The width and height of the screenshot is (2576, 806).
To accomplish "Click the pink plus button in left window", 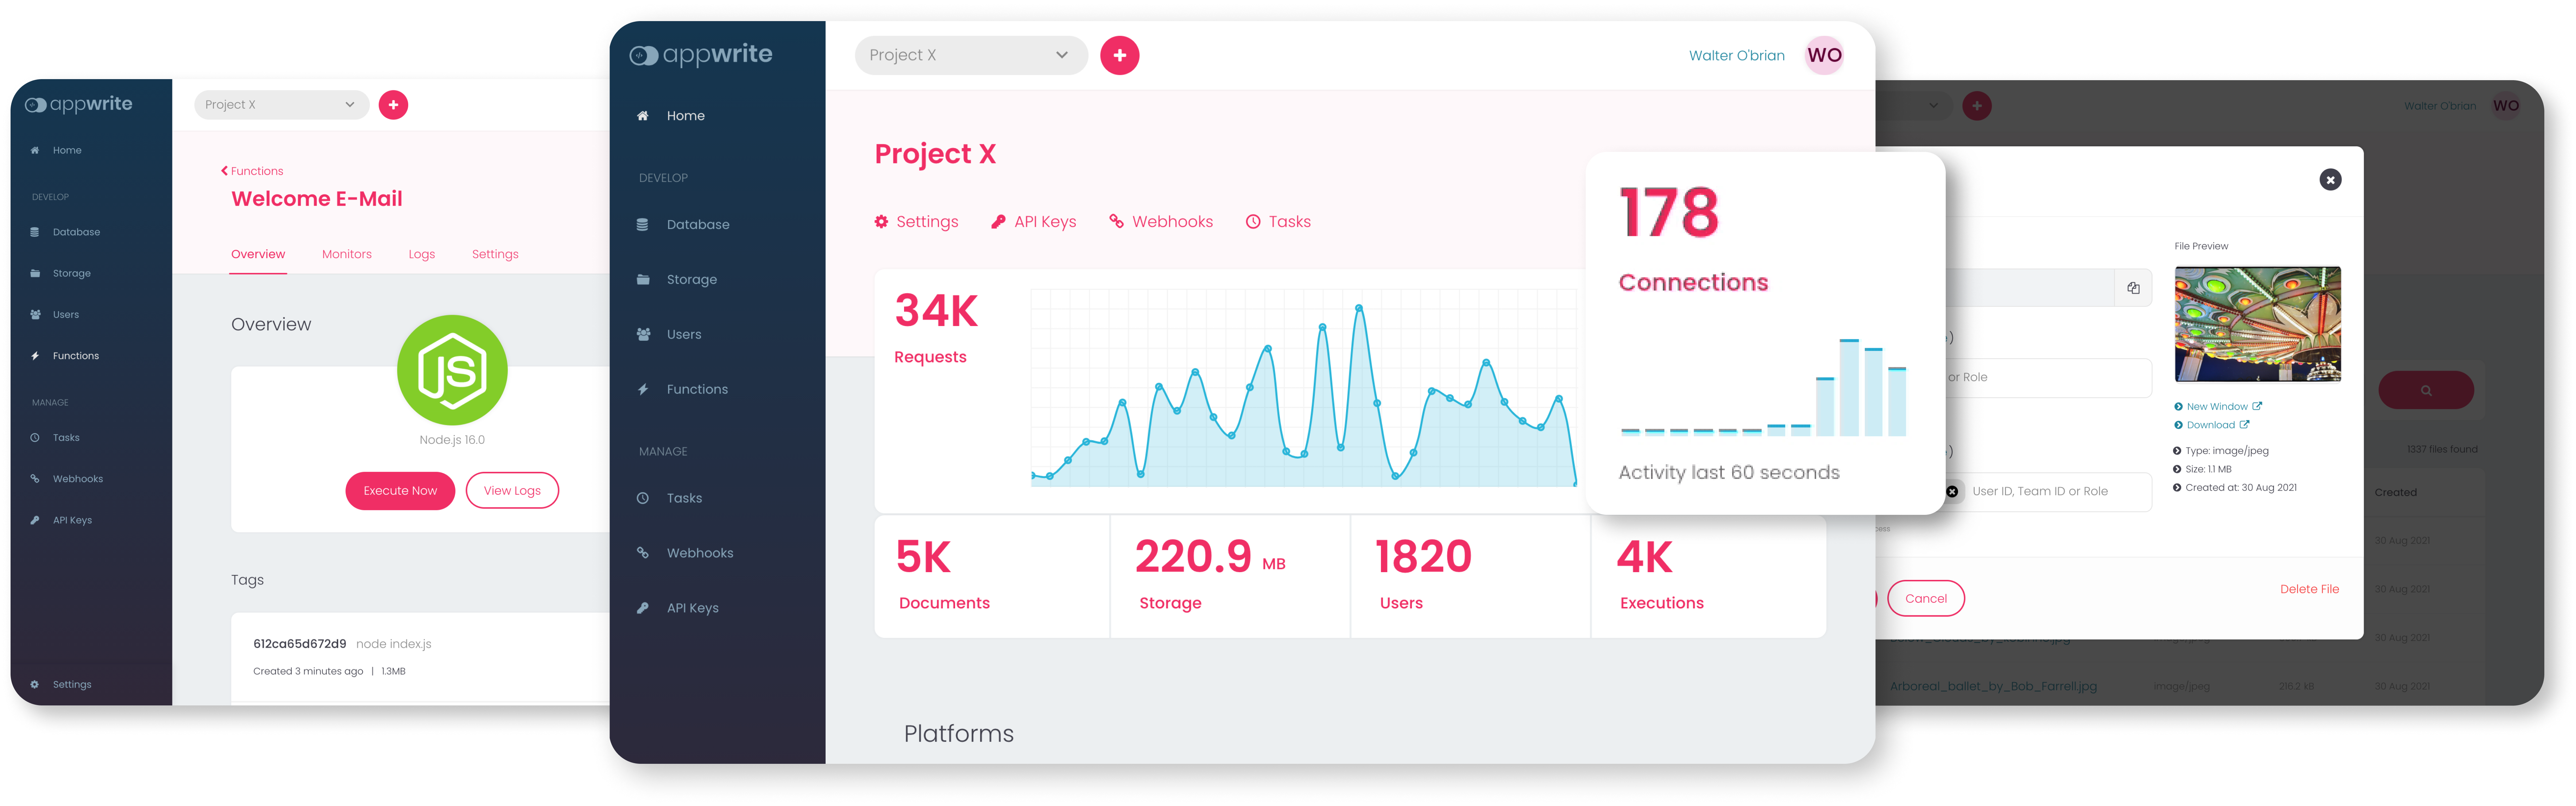I will click(393, 105).
